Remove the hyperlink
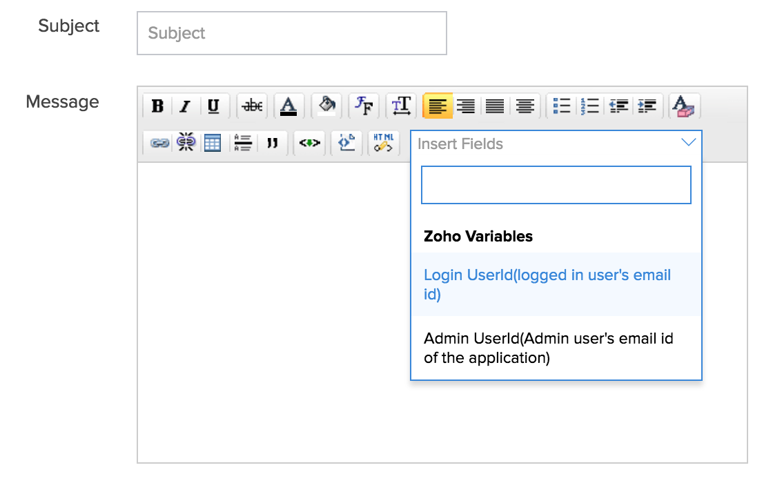Viewport: 773px width, 483px height. coord(186,143)
